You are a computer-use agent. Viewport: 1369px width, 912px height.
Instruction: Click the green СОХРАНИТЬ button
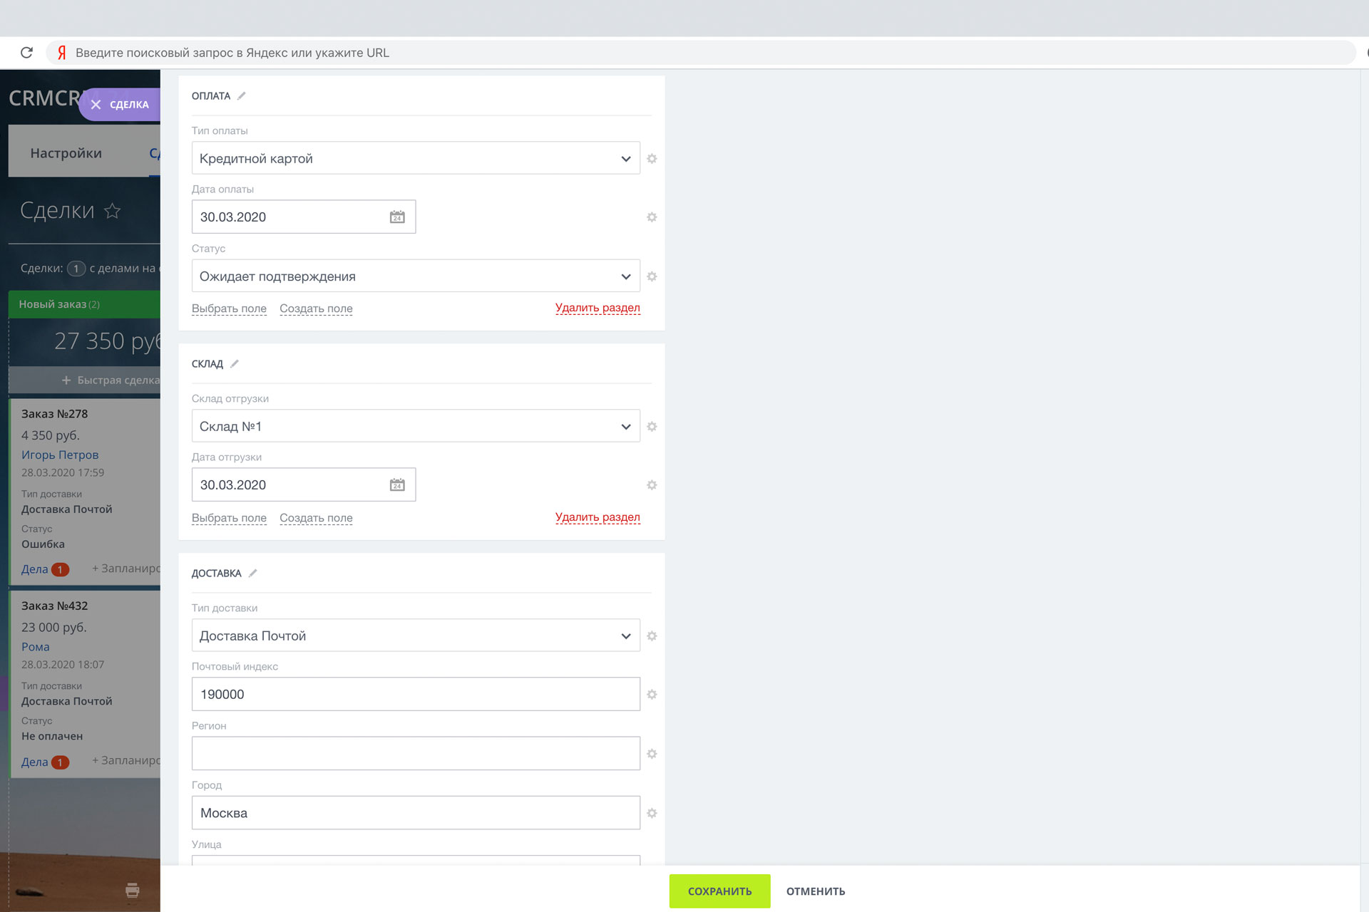click(719, 891)
